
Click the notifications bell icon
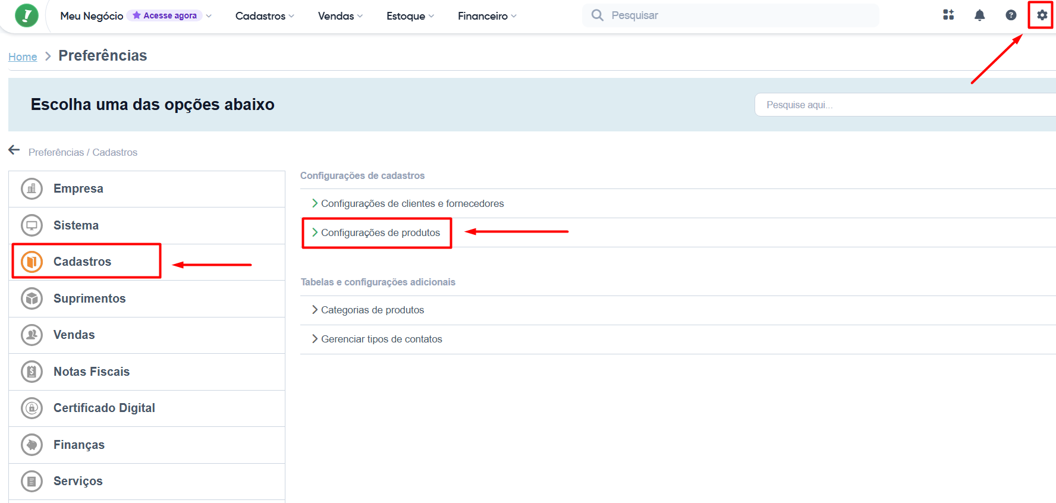[x=979, y=15]
